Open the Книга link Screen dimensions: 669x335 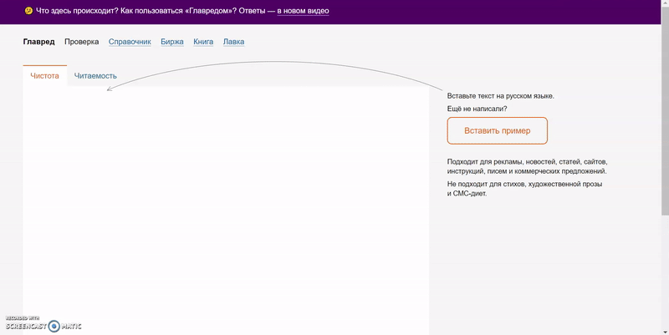[203, 42]
